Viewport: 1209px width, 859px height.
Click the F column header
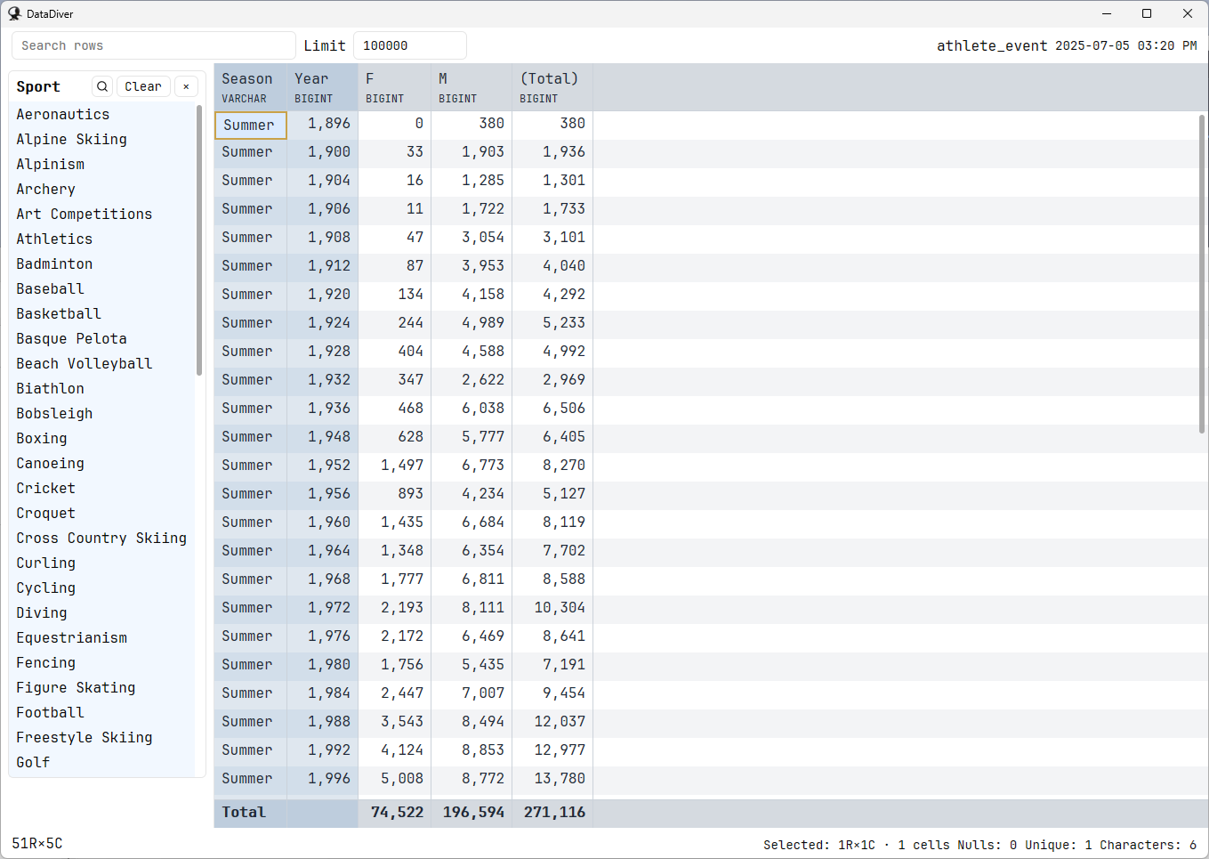point(395,87)
